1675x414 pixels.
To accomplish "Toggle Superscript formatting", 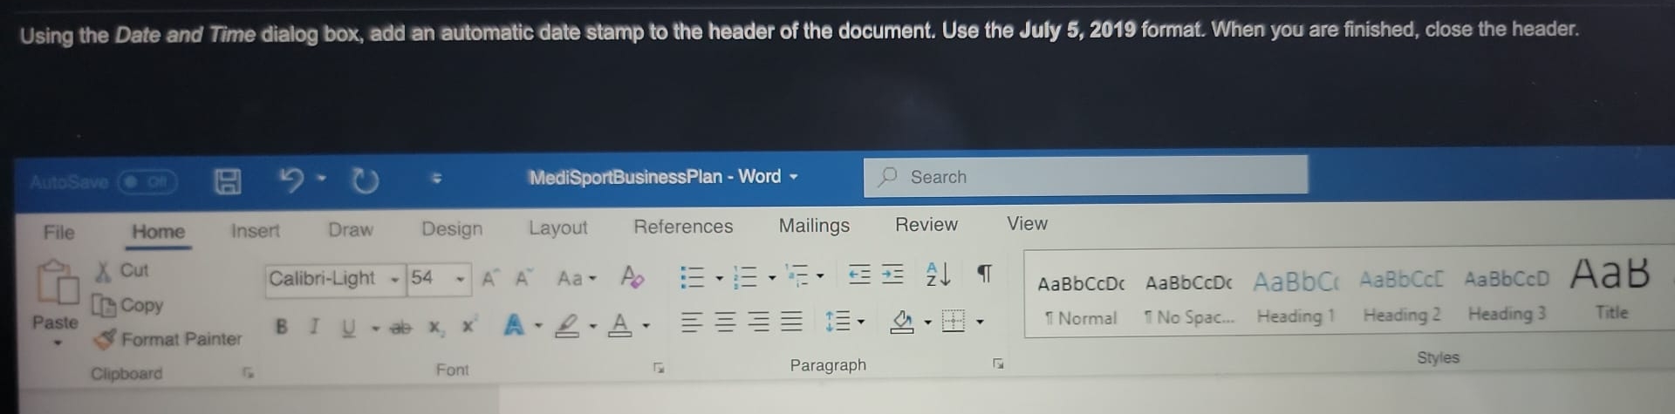I will pos(468,326).
